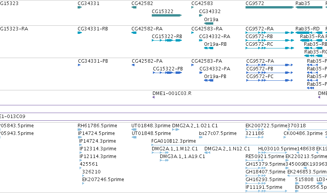
Task: Click the Or19a gene bar
Action: pyautogui.click(x=209, y=23)
